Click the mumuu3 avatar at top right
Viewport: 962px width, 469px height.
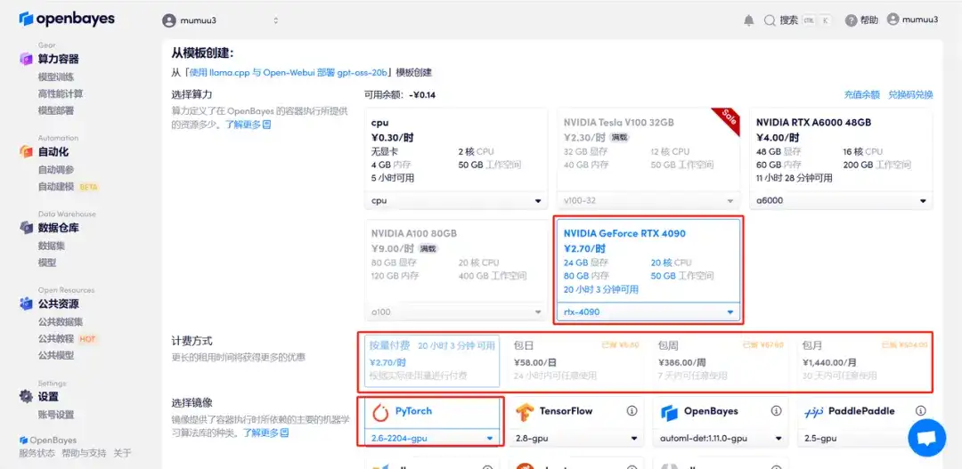(893, 20)
